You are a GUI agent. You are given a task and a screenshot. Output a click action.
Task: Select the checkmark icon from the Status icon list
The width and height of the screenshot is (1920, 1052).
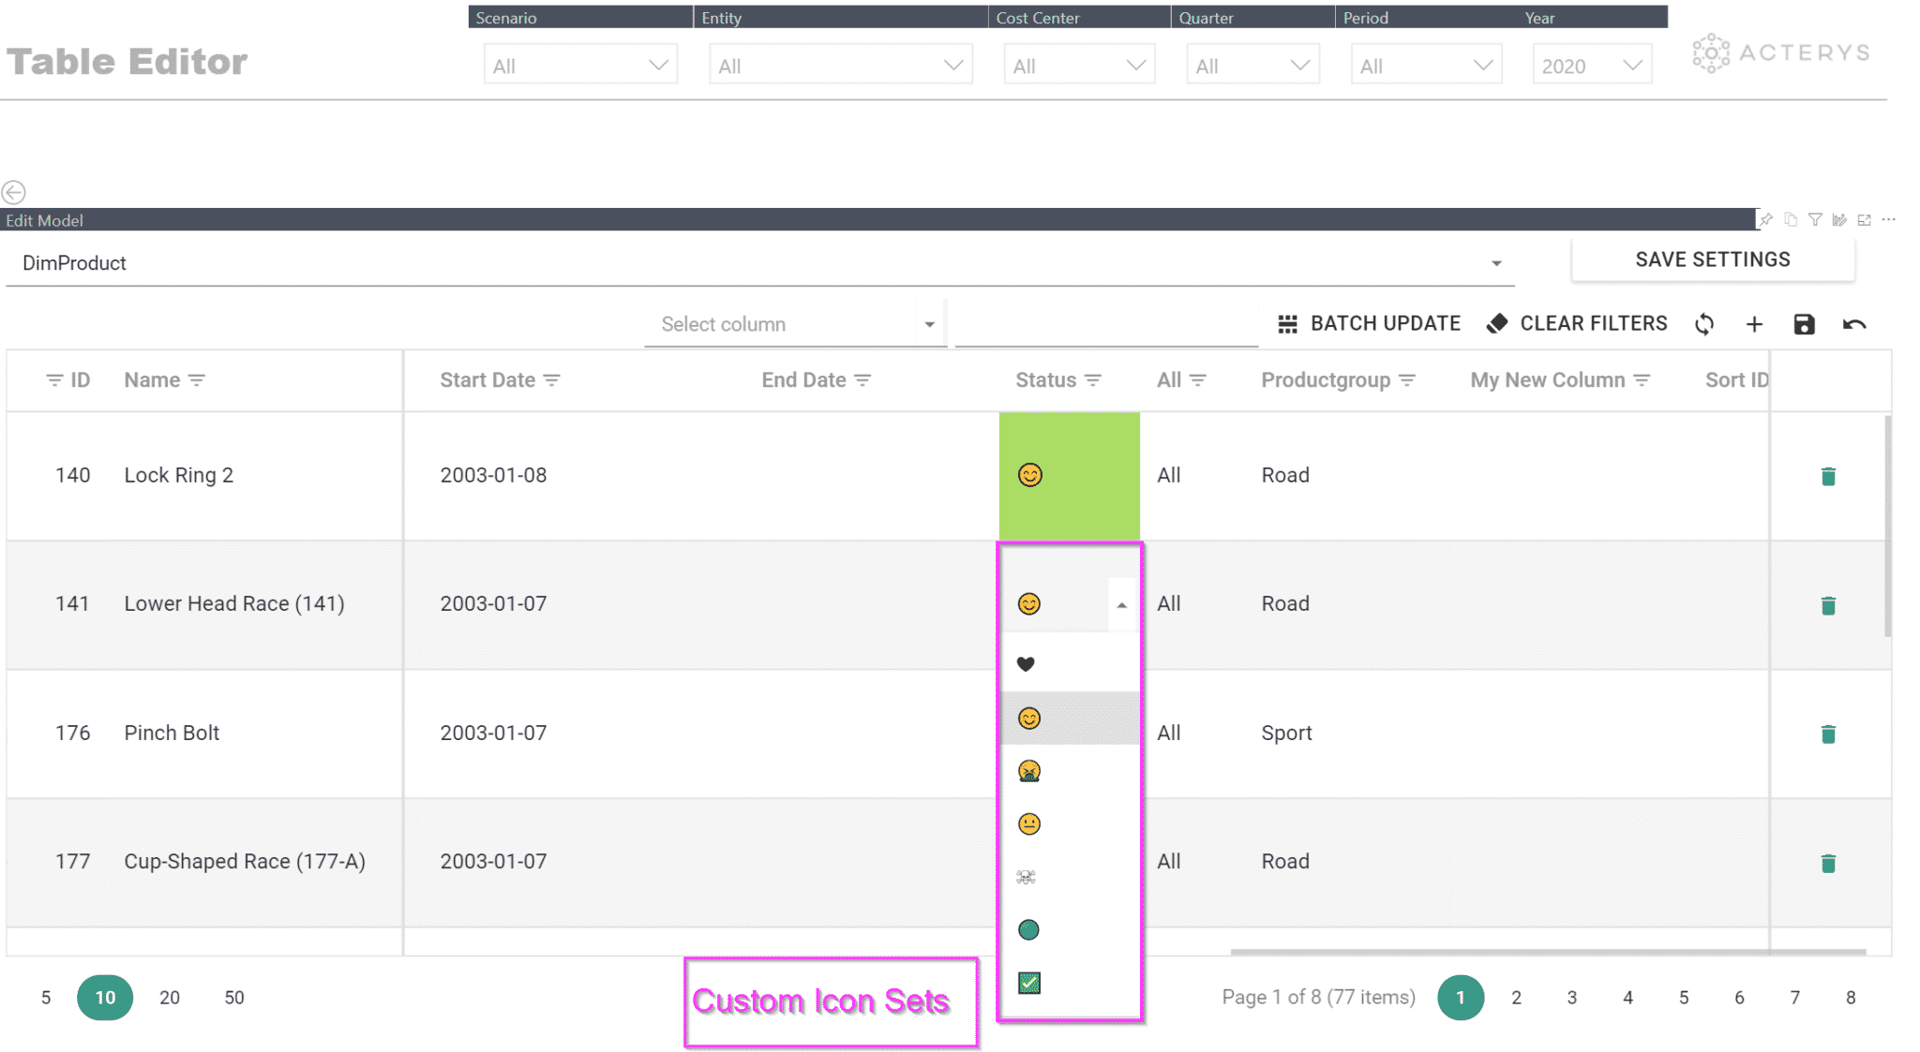point(1028,984)
